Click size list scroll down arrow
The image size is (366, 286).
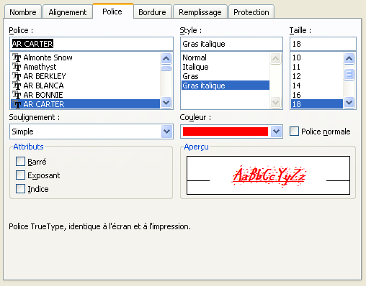pos(349,103)
